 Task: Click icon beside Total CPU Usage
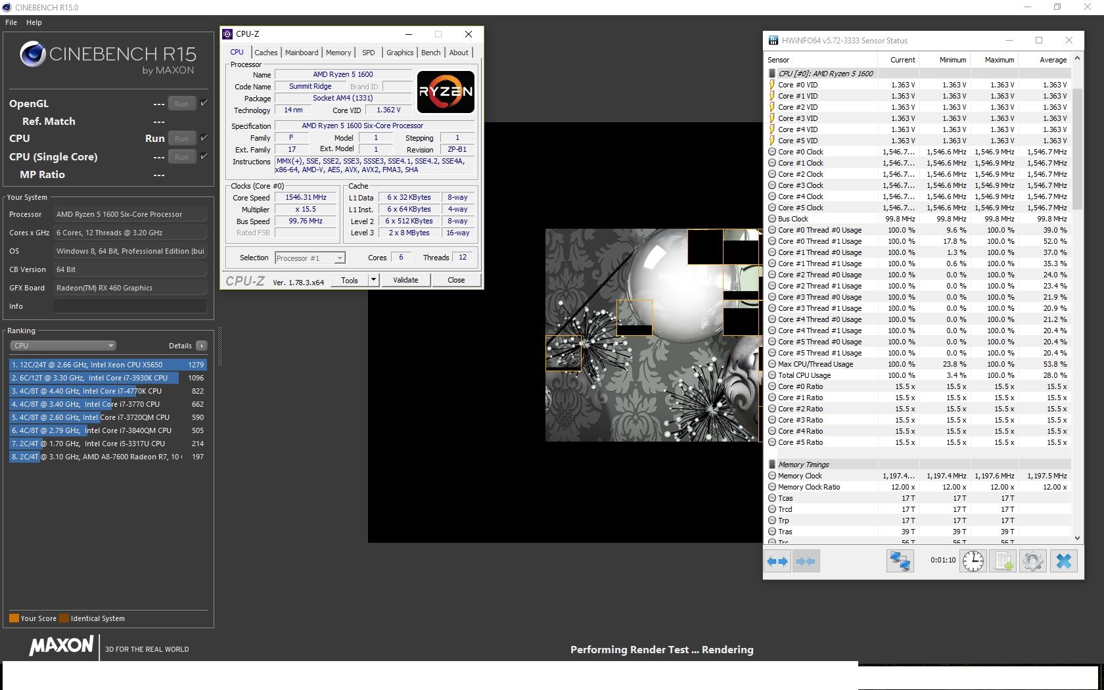[772, 375]
